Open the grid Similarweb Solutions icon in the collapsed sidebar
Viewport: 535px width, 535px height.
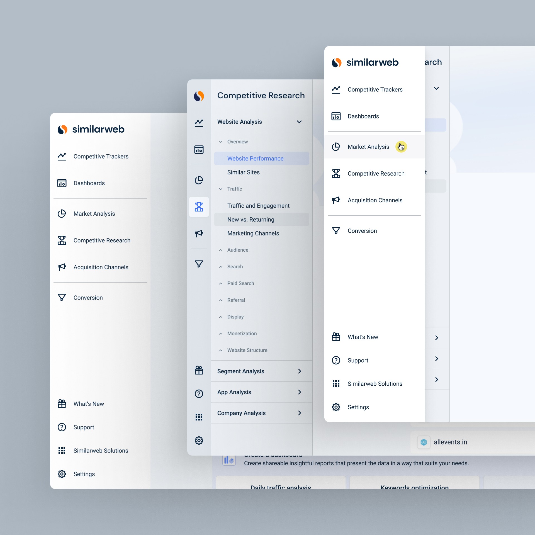tap(199, 417)
